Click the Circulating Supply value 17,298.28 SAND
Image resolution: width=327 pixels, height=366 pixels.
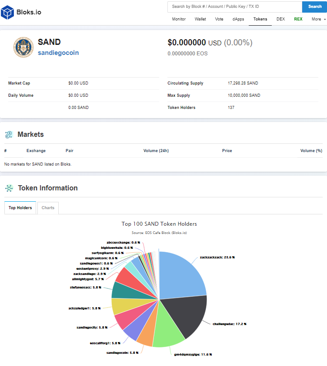(243, 83)
